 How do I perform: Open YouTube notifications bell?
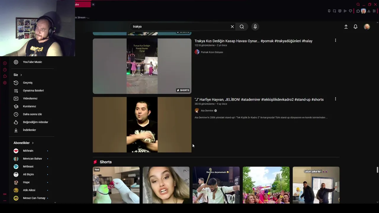tap(356, 27)
